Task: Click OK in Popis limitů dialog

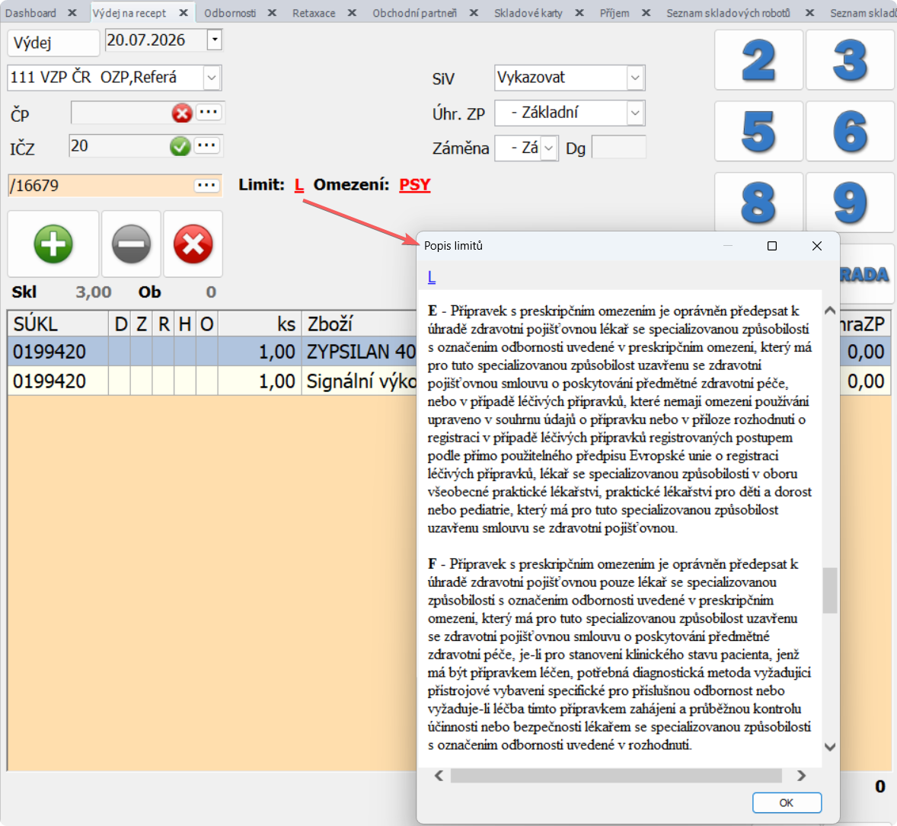Action: (x=787, y=802)
